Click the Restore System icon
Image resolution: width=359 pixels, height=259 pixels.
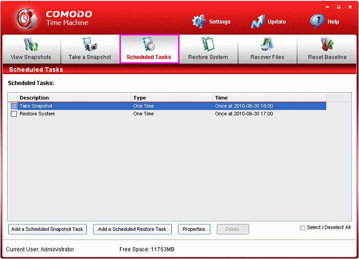pos(208,44)
